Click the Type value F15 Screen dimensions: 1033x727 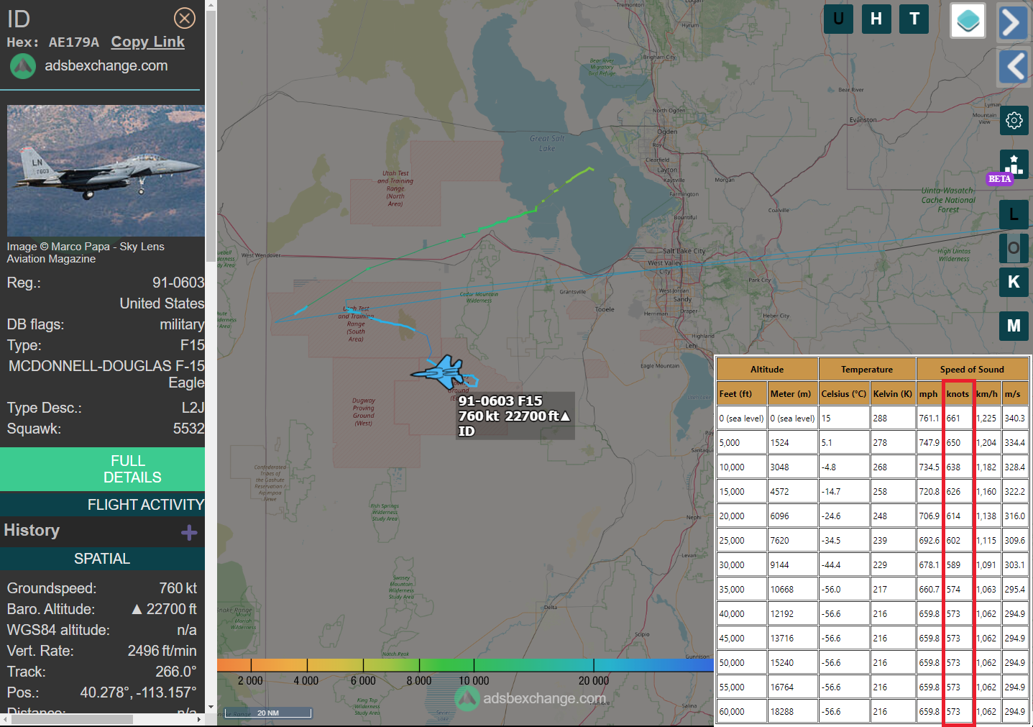(192, 345)
